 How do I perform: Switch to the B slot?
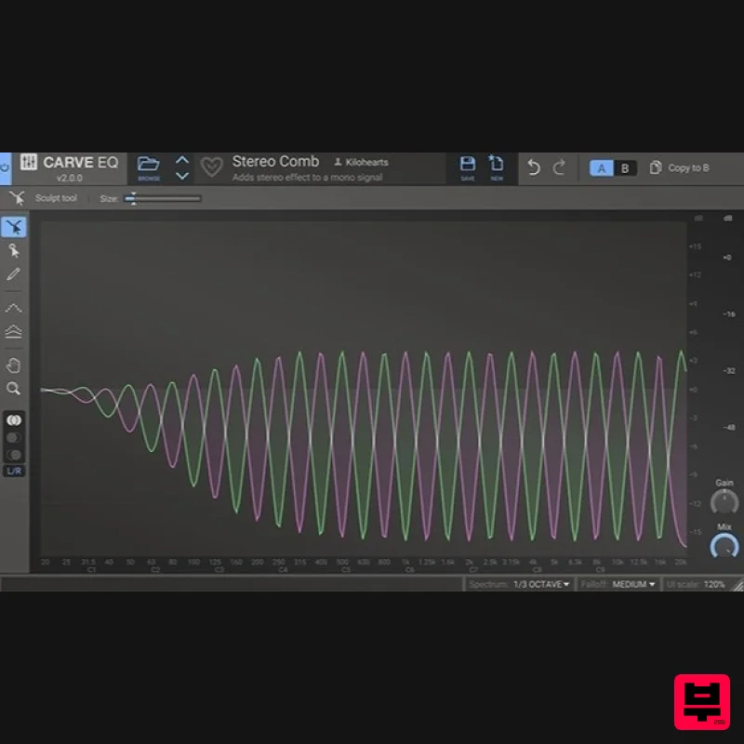click(624, 168)
